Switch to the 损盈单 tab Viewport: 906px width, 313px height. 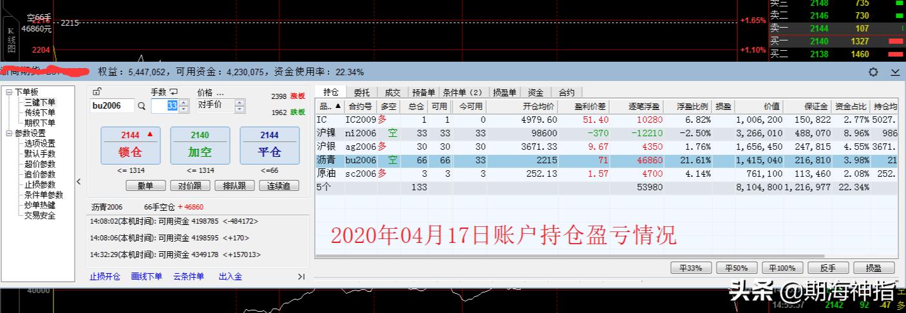[x=504, y=93]
